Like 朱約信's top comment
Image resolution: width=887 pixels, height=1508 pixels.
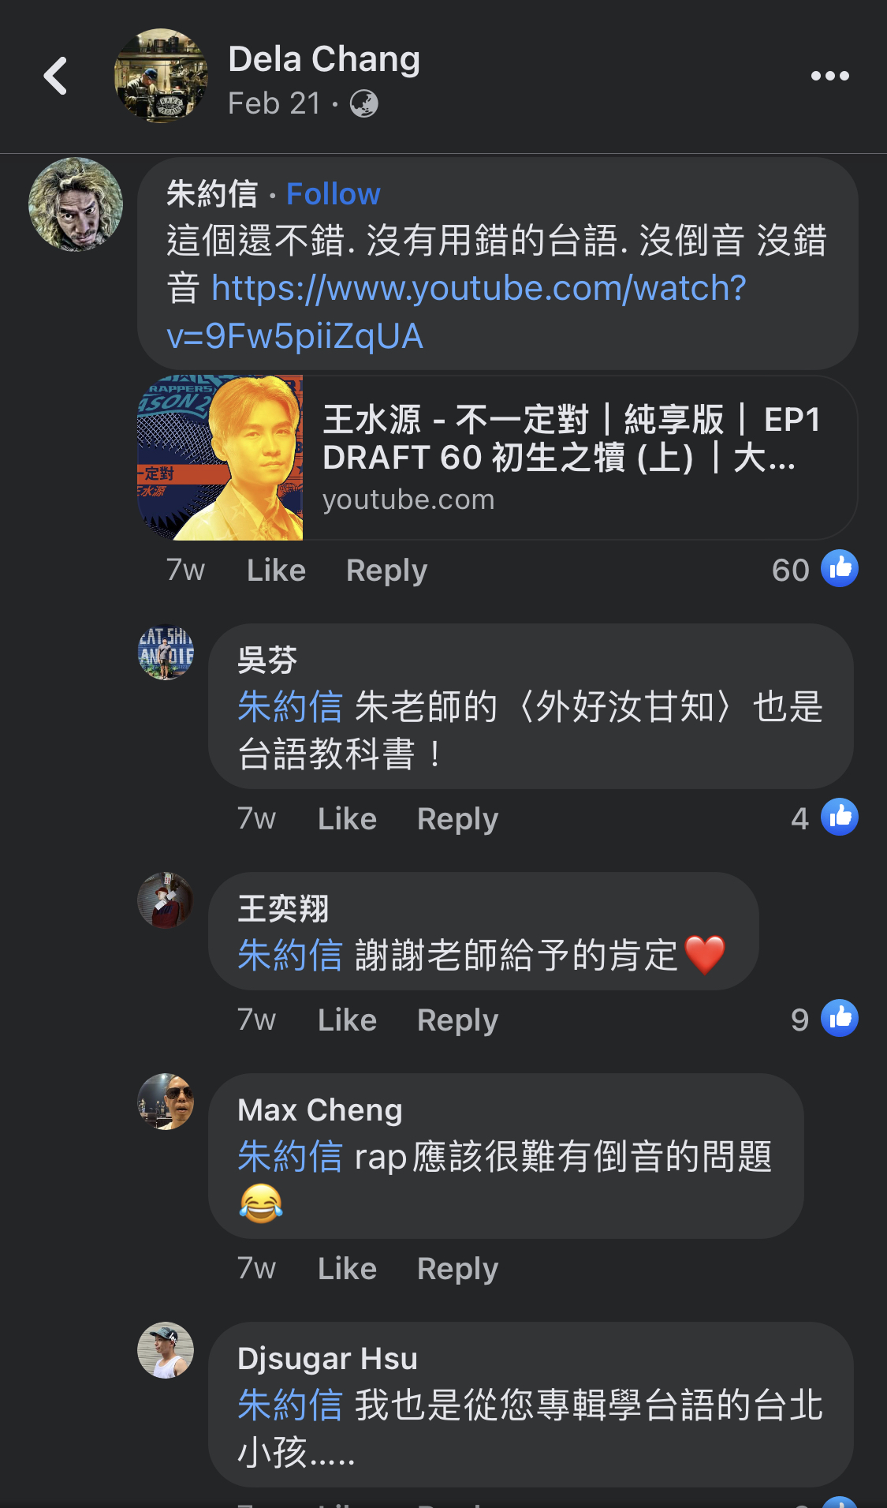(276, 570)
